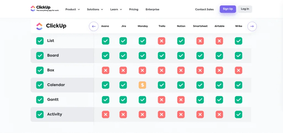Toggle the ClickUp Activity checkbox
283x133 pixels.
click(40, 114)
